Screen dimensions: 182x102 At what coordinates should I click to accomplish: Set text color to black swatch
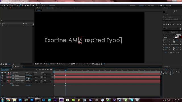(x=176, y=37)
